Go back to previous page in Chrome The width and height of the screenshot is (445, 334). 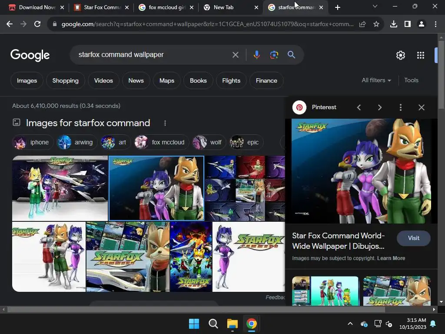[10, 24]
